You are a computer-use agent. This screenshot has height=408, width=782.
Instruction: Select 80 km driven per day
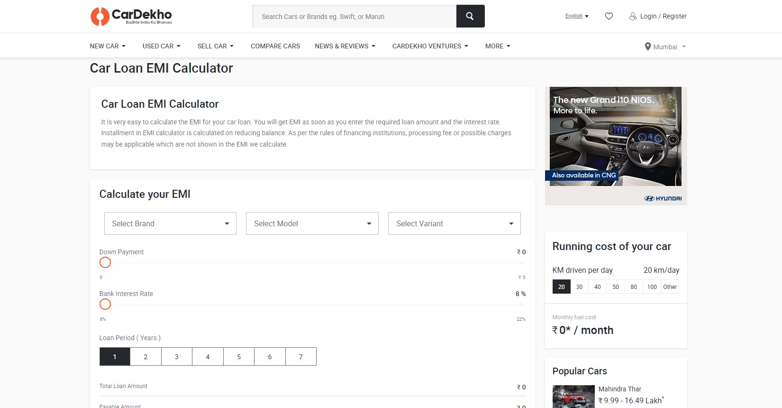pyautogui.click(x=634, y=287)
